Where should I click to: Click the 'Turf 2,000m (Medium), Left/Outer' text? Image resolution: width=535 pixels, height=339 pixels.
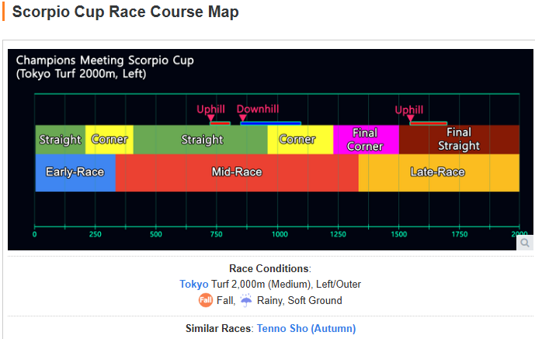point(286,284)
